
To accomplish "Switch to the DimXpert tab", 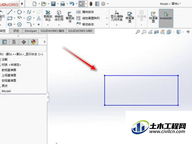I will pos(31,31).
